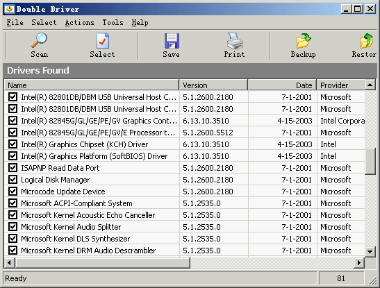This screenshot has height=288, width=380.
Task: Click the vertical scrollbar up arrow
Action: (370, 85)
